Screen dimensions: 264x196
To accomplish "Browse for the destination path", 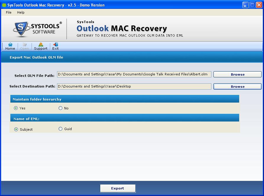I will click(237, 87).
